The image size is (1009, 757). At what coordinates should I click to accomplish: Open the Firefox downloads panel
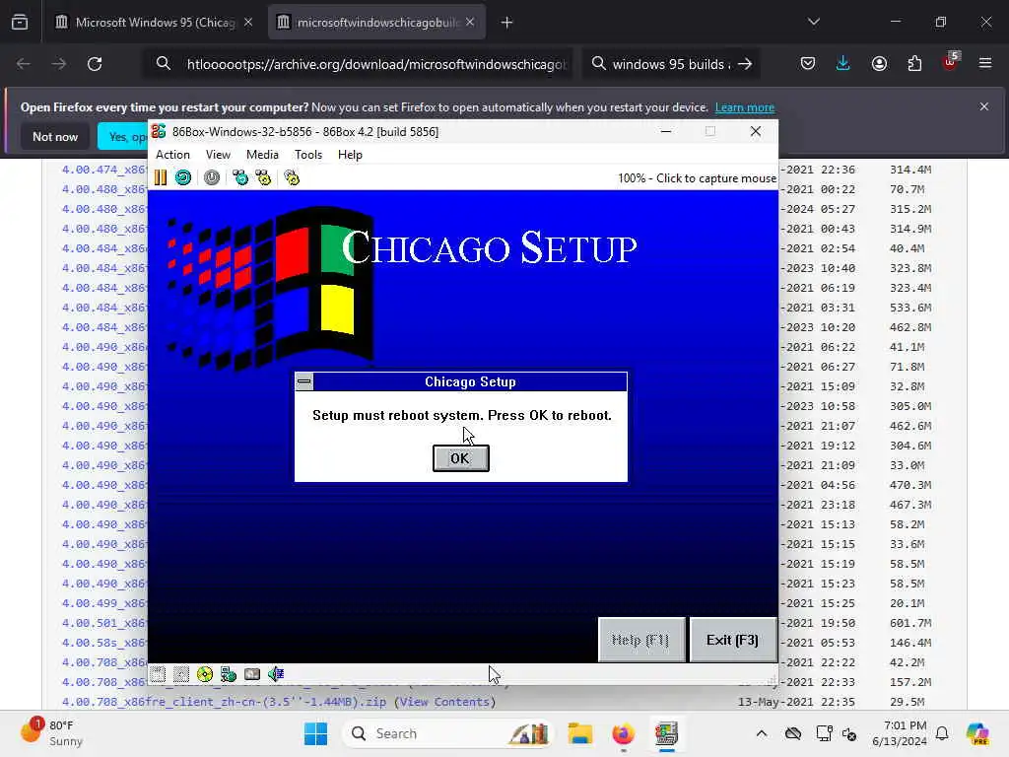click(x=843, y=63)
